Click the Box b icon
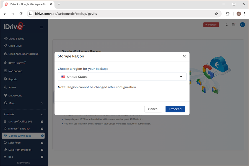The width and height of the screenshot is (249, 166). (5, 157)
